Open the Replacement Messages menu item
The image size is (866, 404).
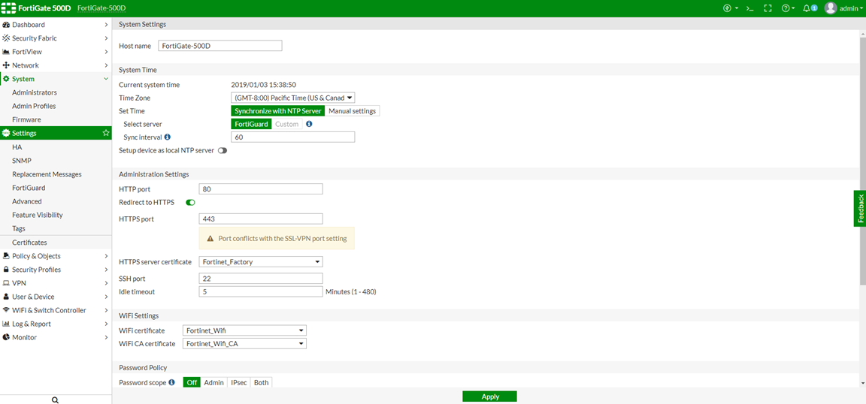[x=47, y=174]
